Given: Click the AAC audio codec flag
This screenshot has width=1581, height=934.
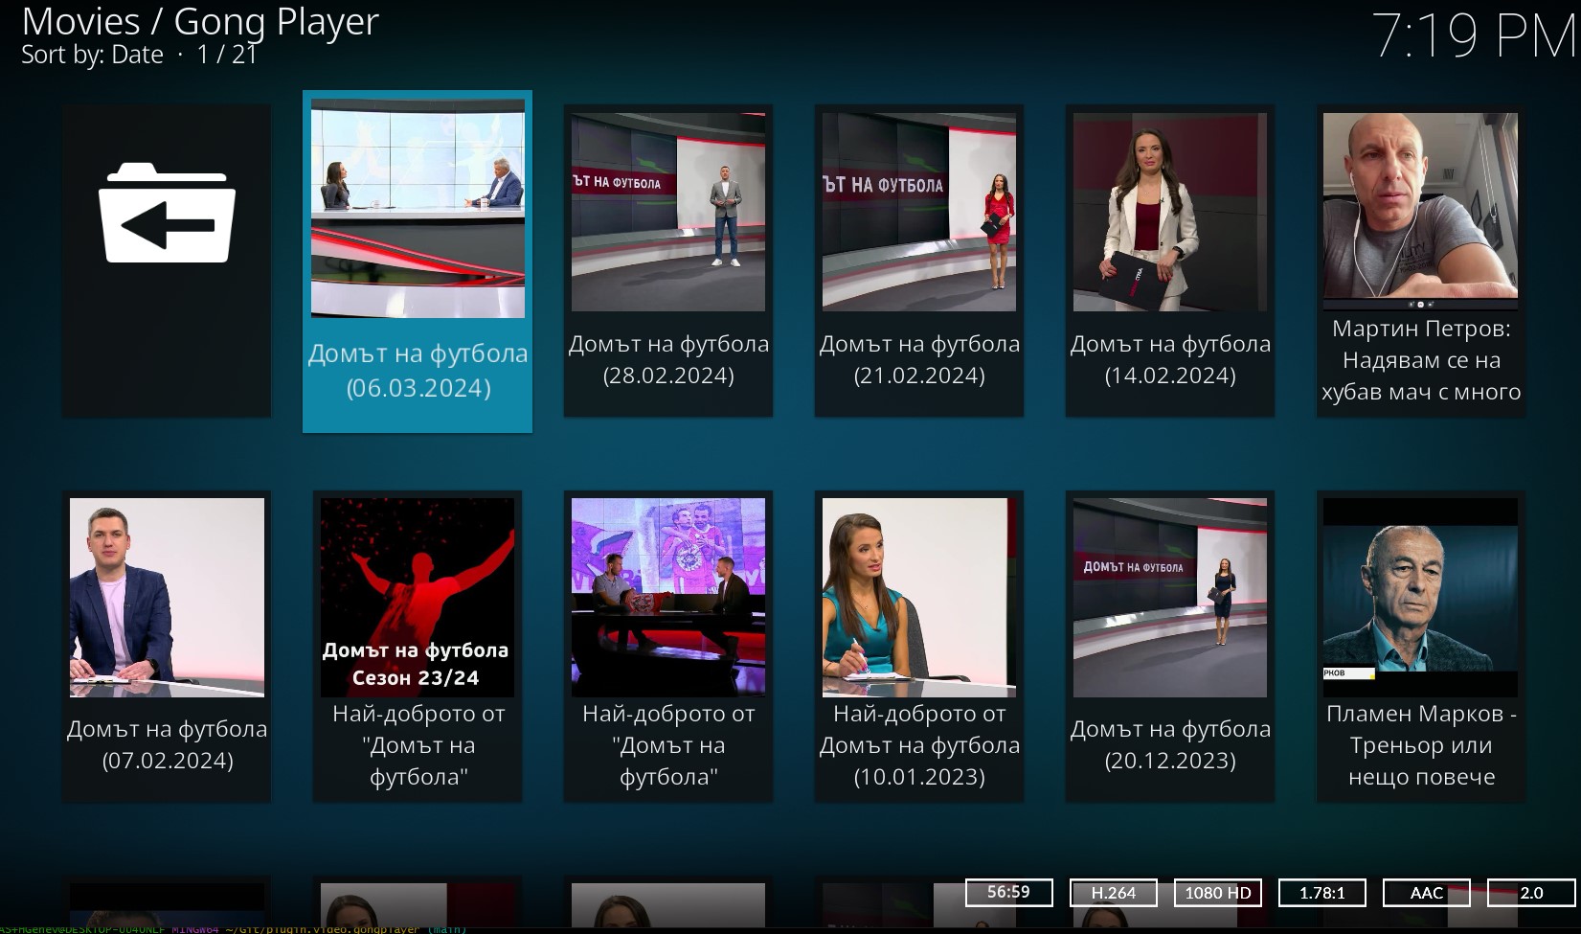Looking at the screenshot, I should [x=1427, y=893].
